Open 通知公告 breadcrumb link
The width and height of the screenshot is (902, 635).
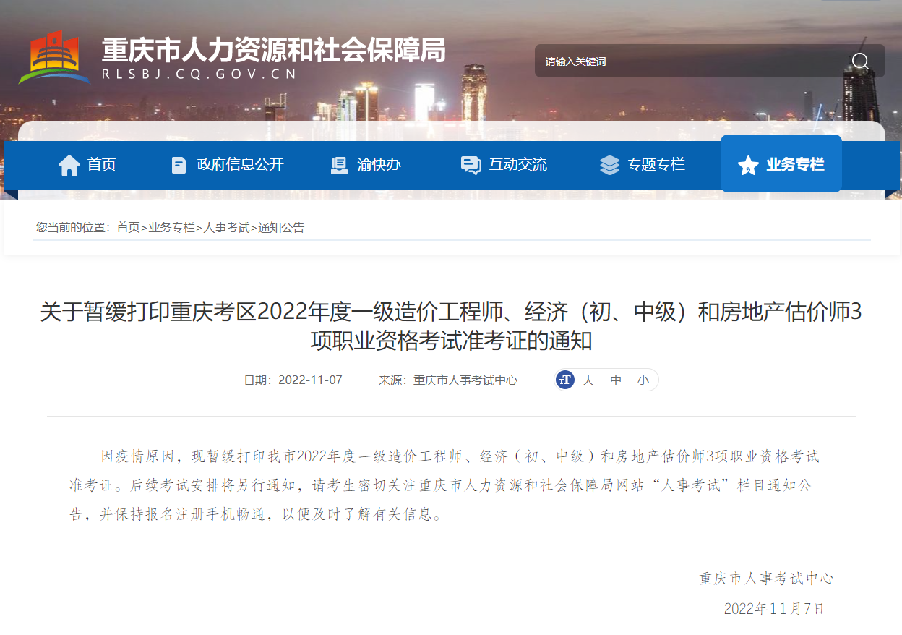pos(281,227)
